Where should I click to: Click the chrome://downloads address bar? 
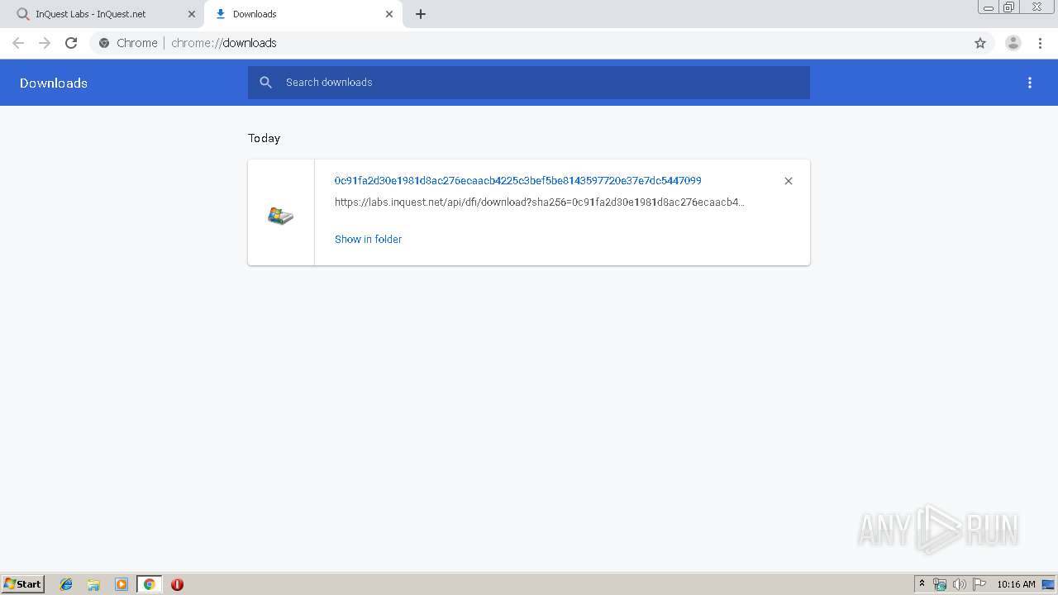pyautogui.click(x=529, y=43)
